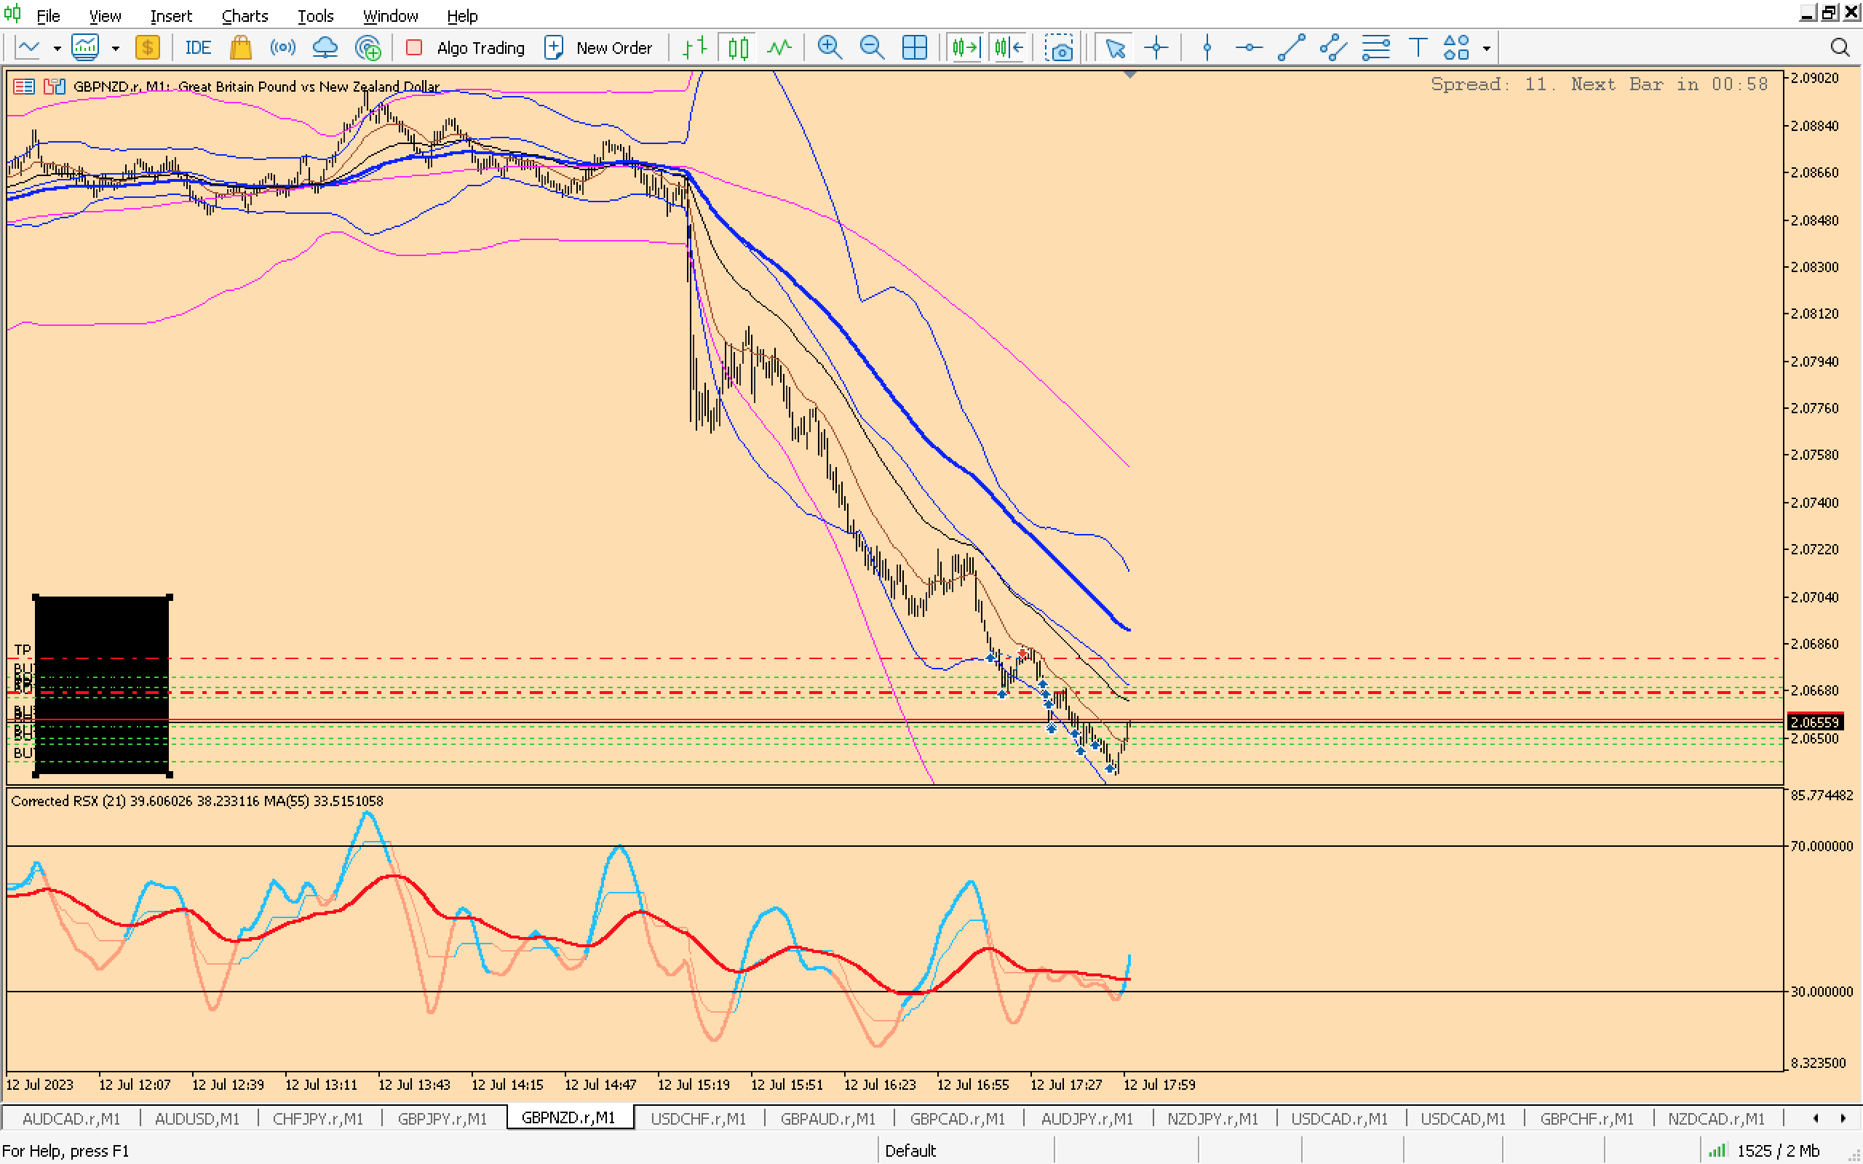Select the Crosshair tool
Viewport: 1863px width, 1164px height.
tap(1156, 48)
